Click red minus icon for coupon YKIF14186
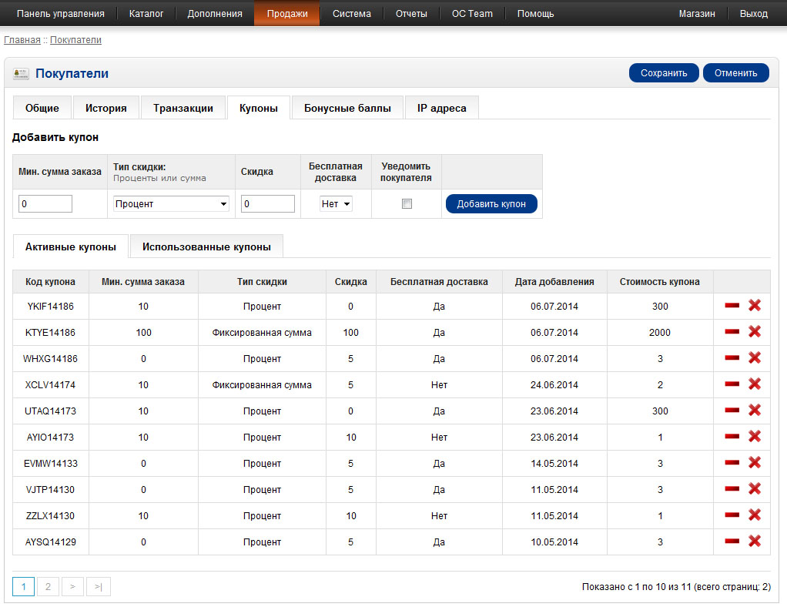Viewport: 787px width, 607px height. (x=732, y=306)
